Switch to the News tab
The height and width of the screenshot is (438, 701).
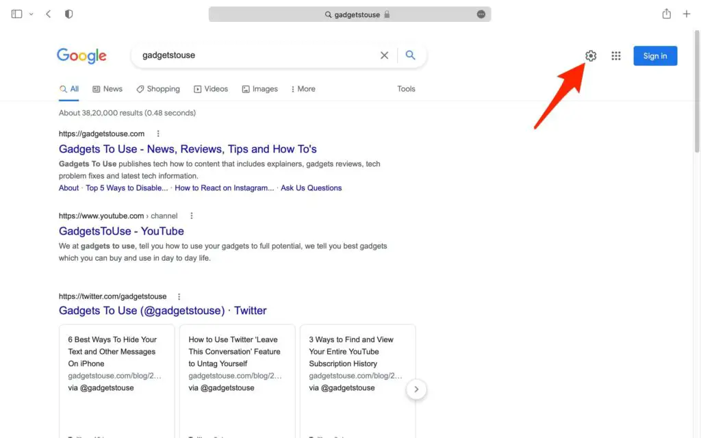click(x=107, y=89)
